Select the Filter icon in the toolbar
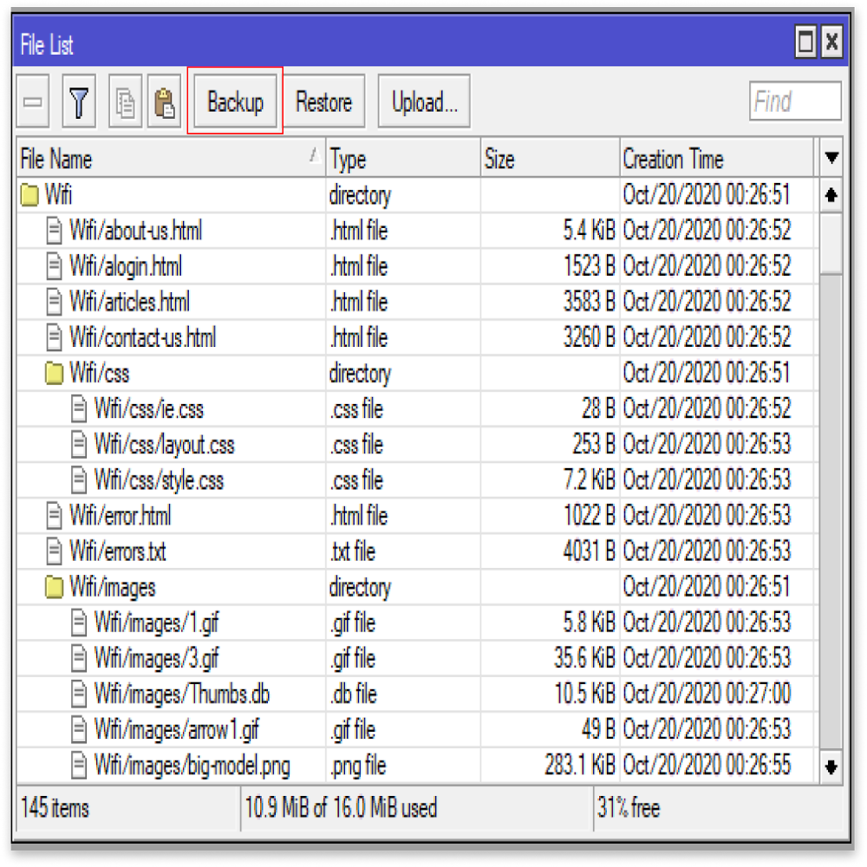 point(78,101)
